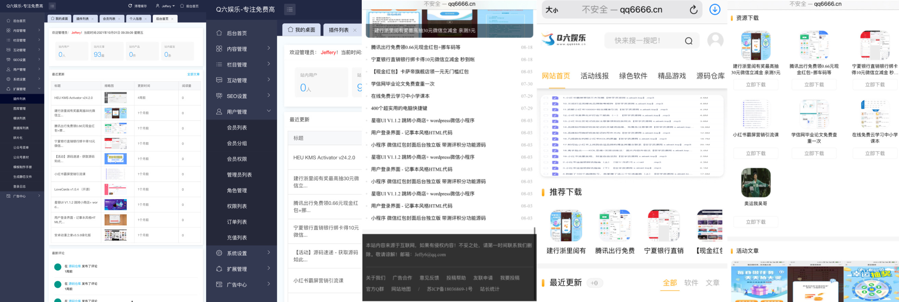Image resolution: width=899 pixels, height=302 pixels.
Task: Open the 全部文章 link in 最近更新 panel
Action: (x=193, y=74)
